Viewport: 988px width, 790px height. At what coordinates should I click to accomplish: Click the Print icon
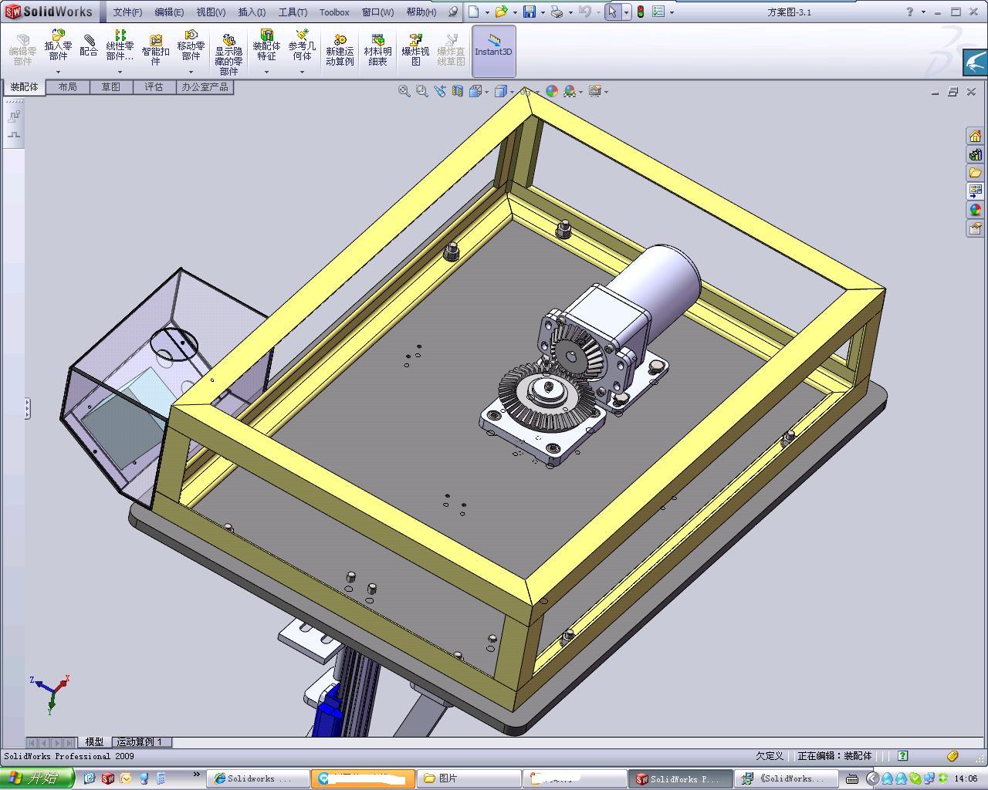(557, 12)
